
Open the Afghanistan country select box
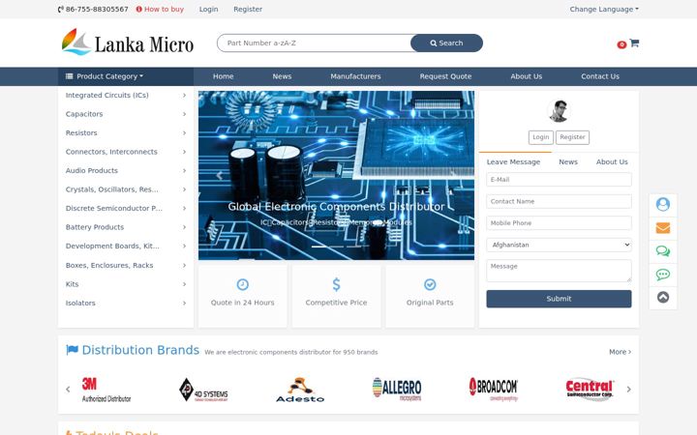559,245
